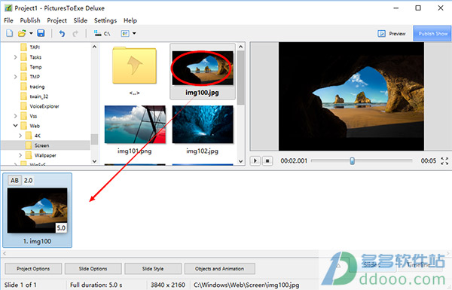Collapse the Web folder
The image size is (452, 290).
15,126
